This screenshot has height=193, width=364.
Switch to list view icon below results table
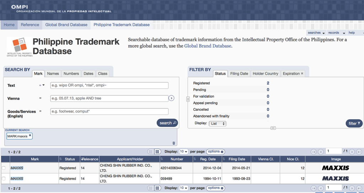151,188
